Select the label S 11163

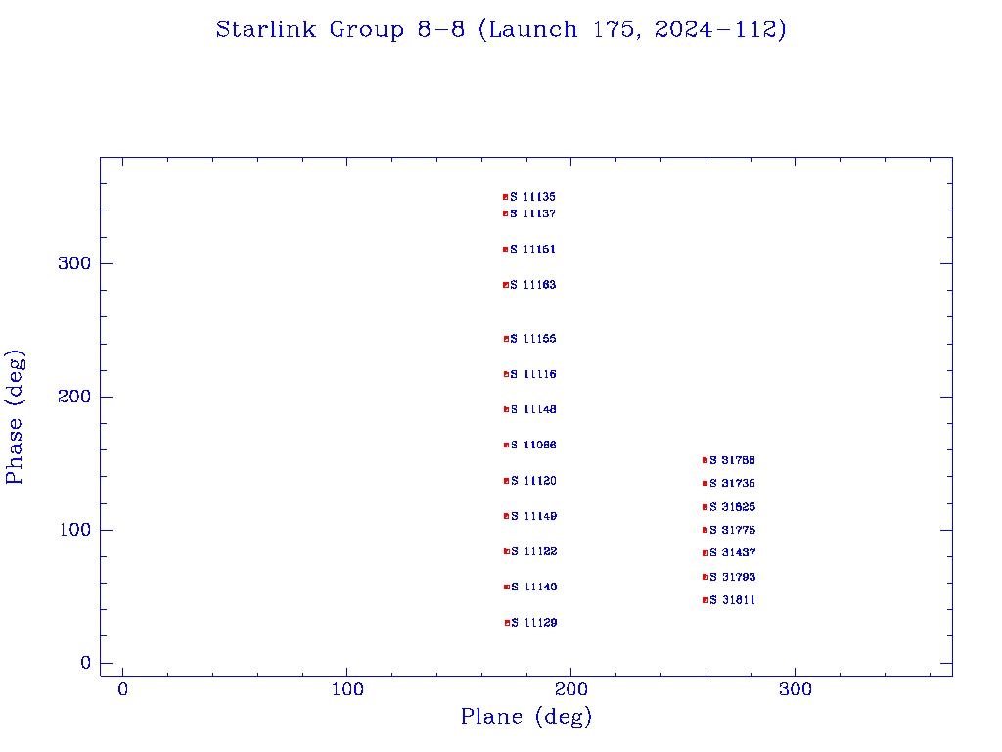click(x=533, y=285)
